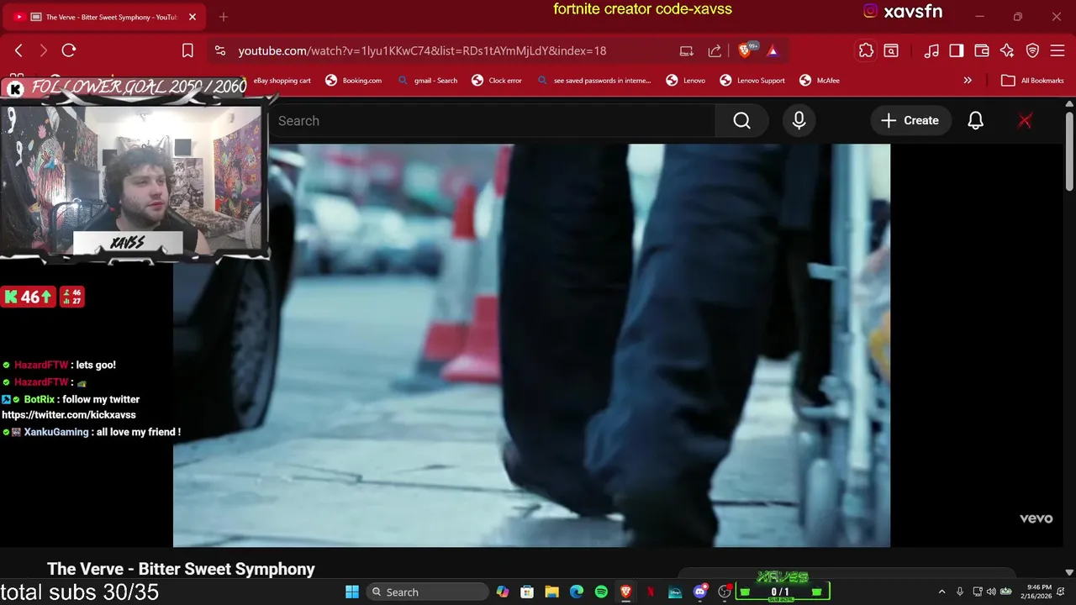Open Spotify from the taskbar

tap(601, 592)
